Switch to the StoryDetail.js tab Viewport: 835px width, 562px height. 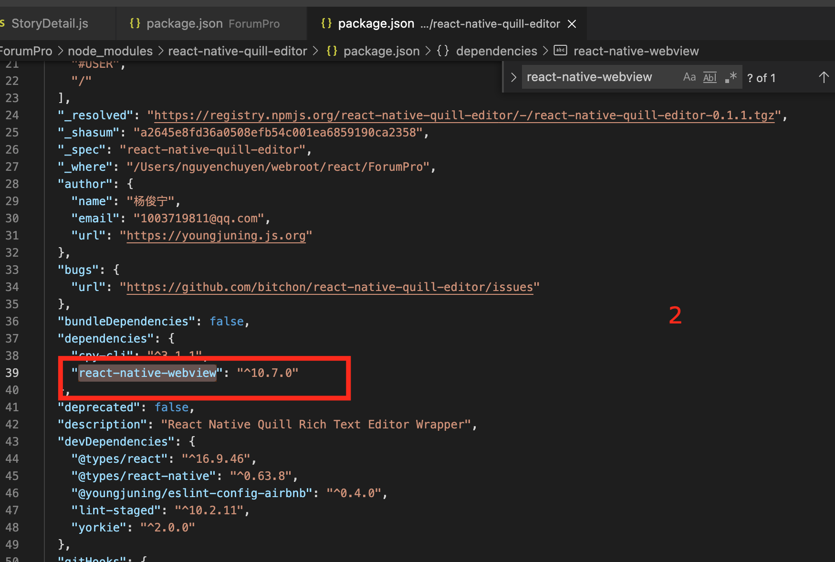tap(50, 23)
